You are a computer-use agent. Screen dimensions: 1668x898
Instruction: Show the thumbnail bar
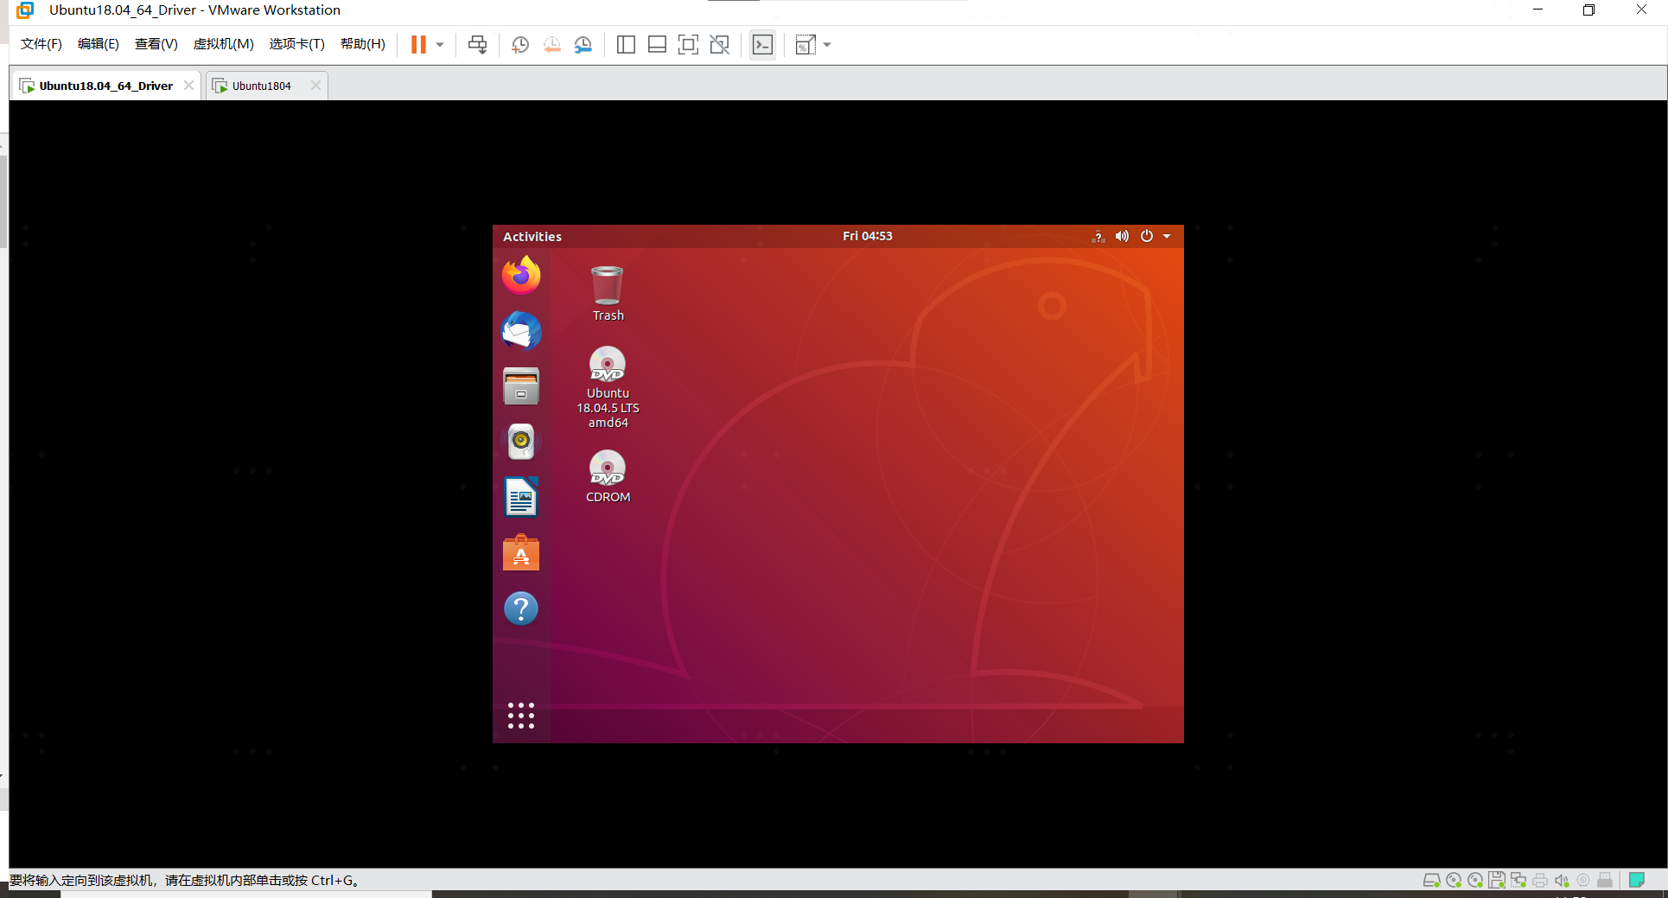657,44
